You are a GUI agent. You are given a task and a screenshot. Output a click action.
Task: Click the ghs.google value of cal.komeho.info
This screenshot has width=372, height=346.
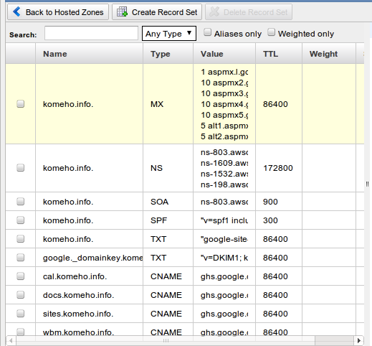tap(224, 276)
